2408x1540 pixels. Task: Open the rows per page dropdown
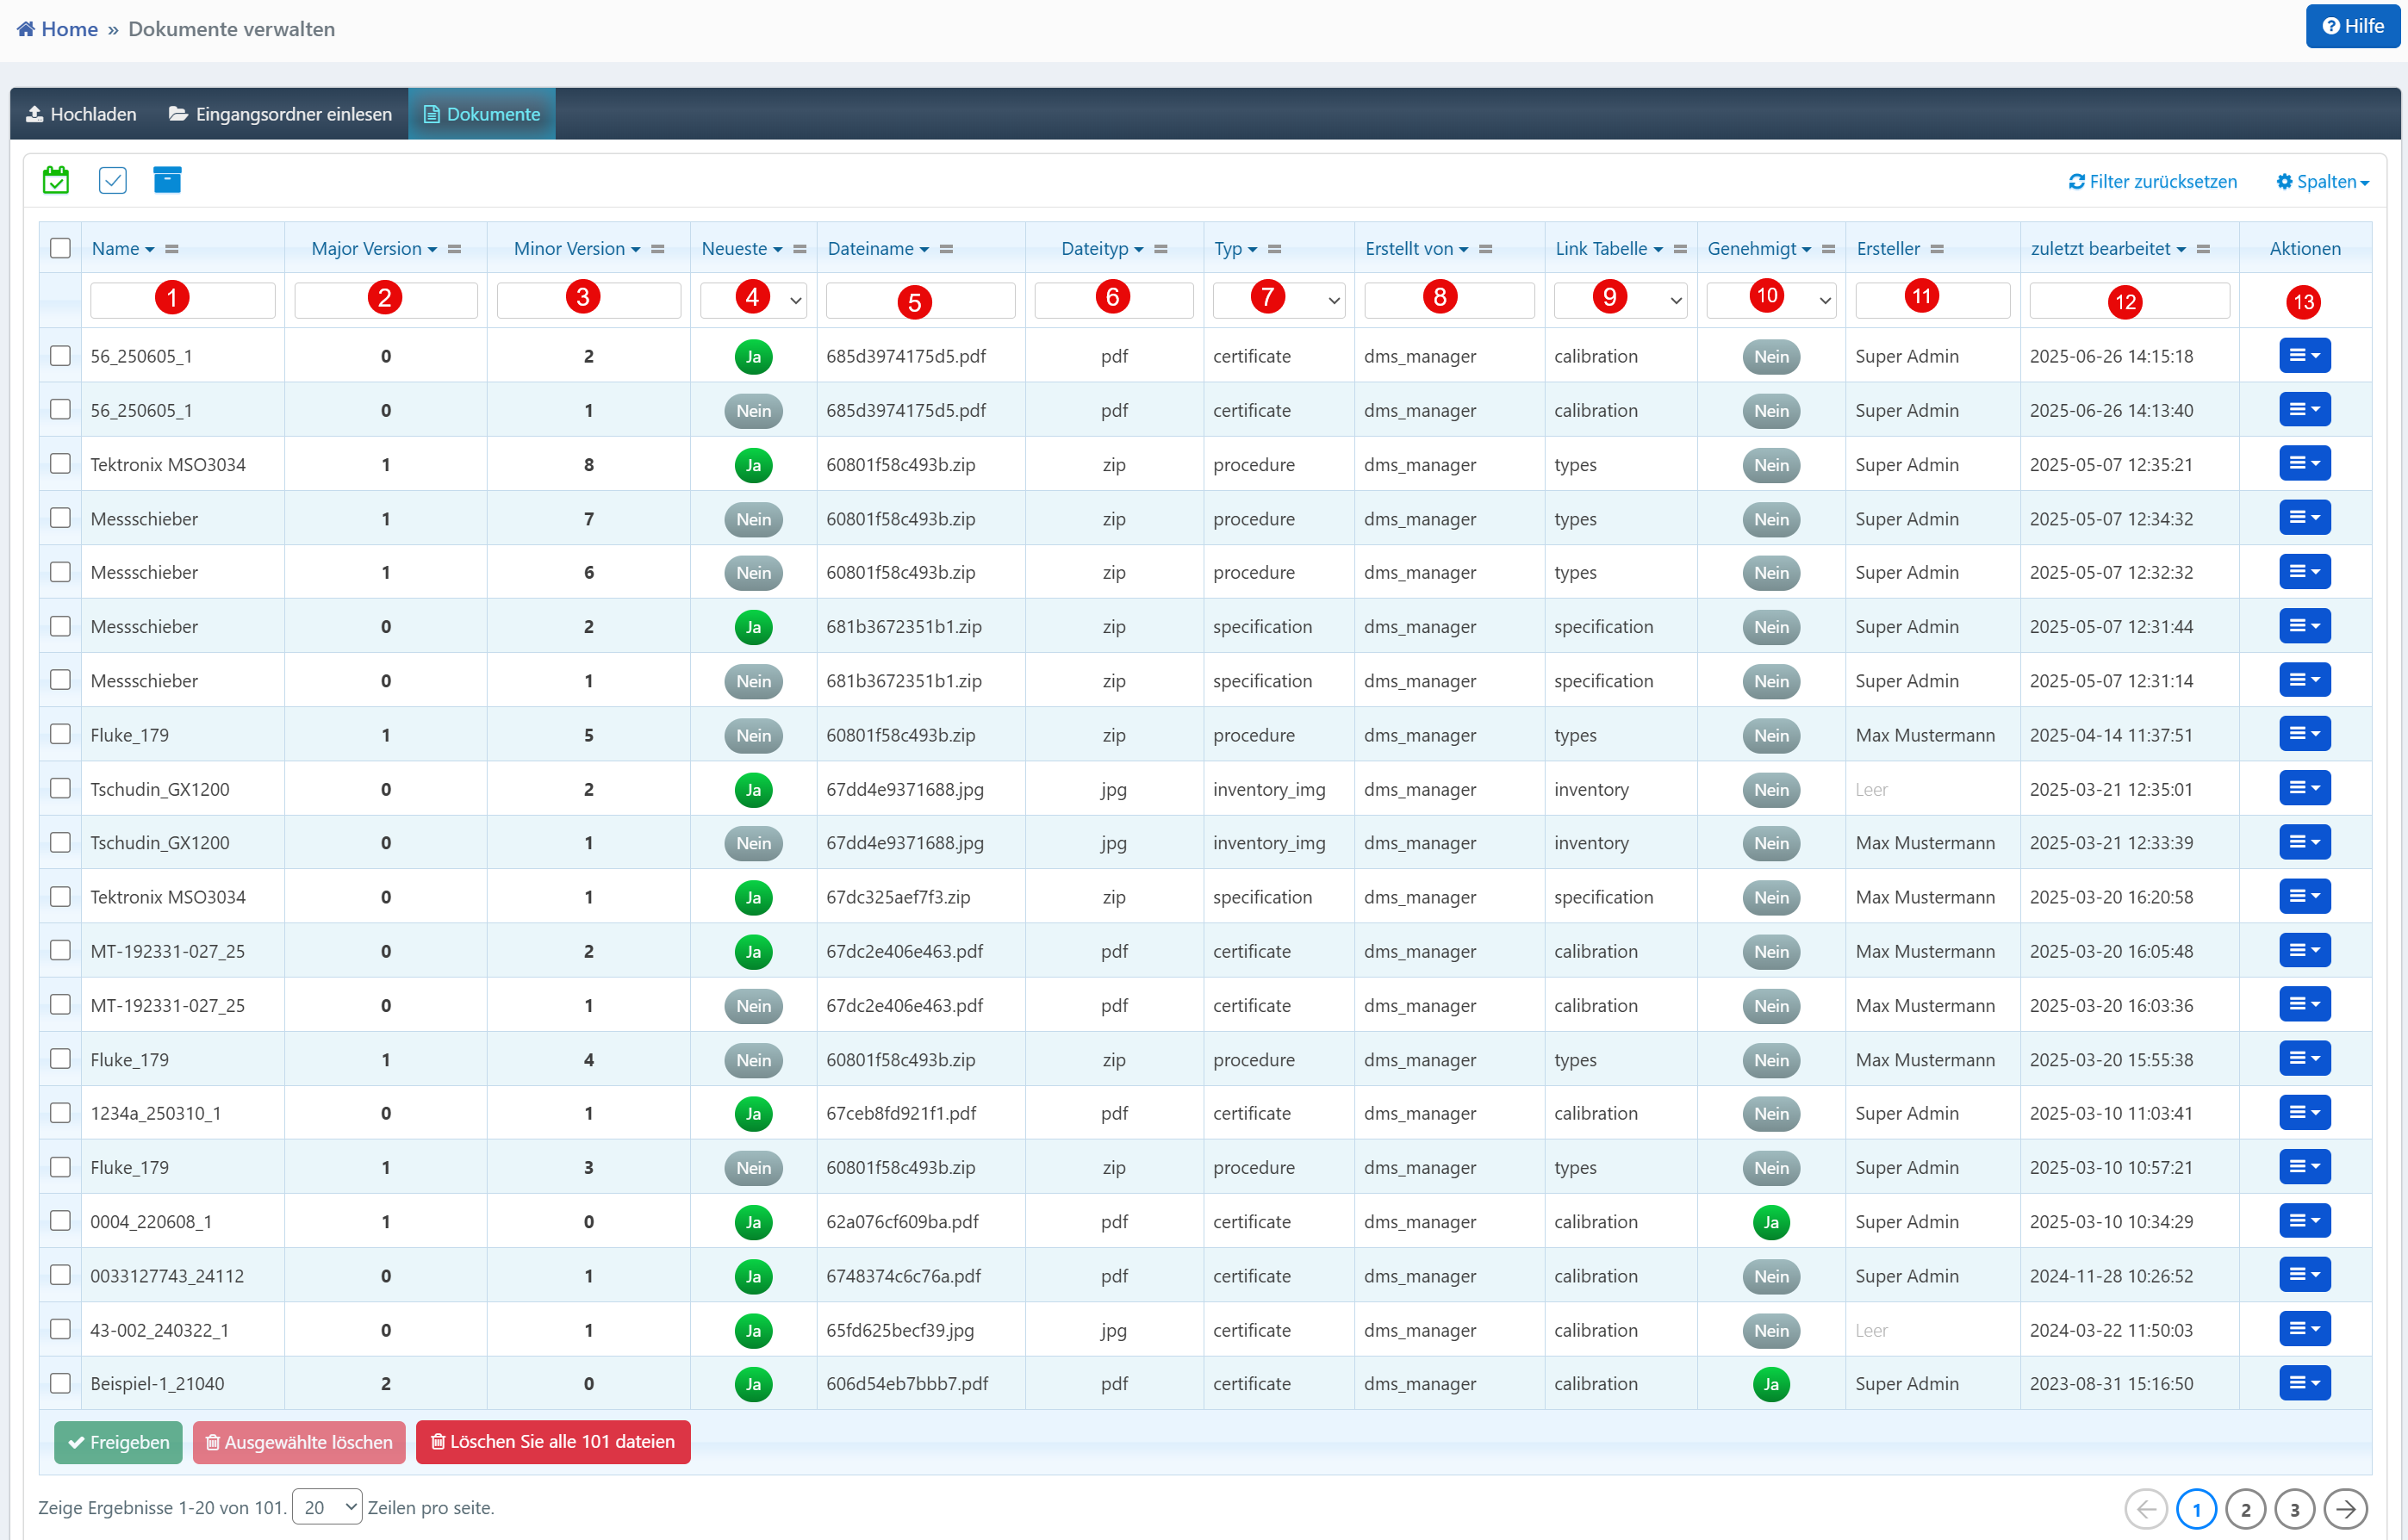[x=328, y=1507]
